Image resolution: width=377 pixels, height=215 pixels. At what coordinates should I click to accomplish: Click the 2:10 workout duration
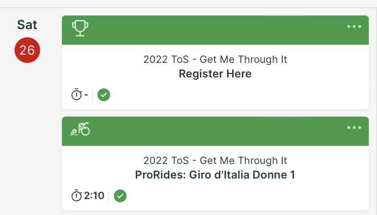[94, 196]
